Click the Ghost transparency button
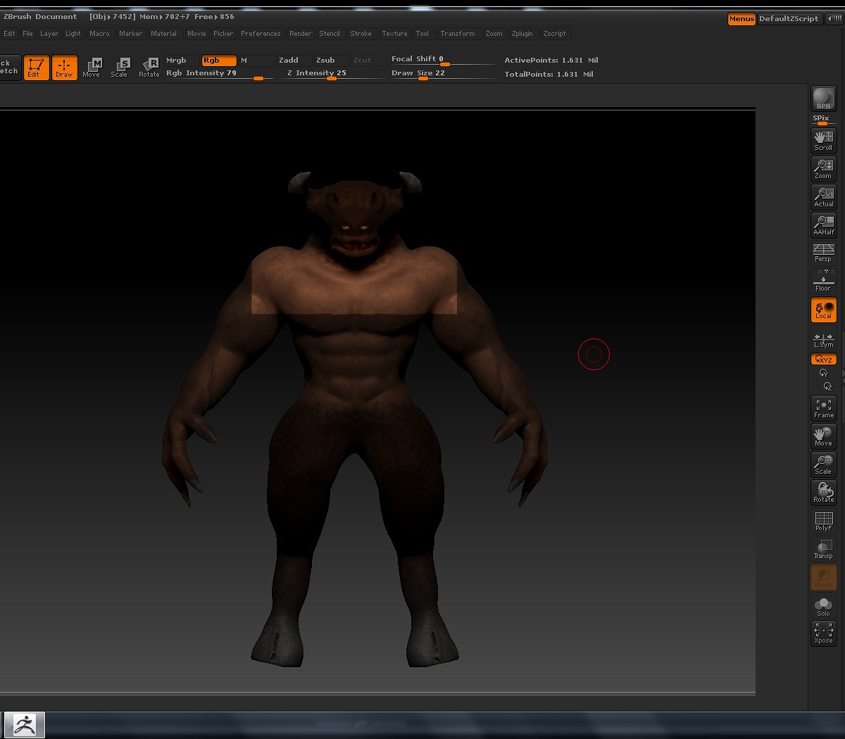 [x=823, y=577]
